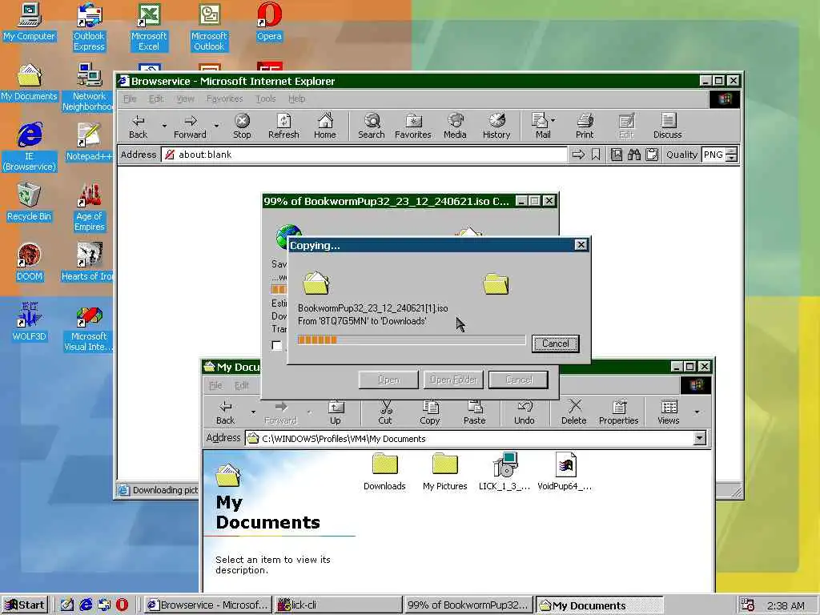The image size is (820, 615).
Task: Open the Recycle Bin icon
Action: (30, 203)
